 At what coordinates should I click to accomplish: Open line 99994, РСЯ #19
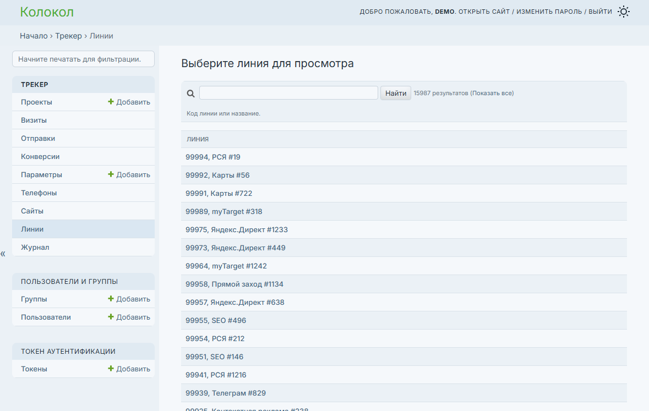212,157
